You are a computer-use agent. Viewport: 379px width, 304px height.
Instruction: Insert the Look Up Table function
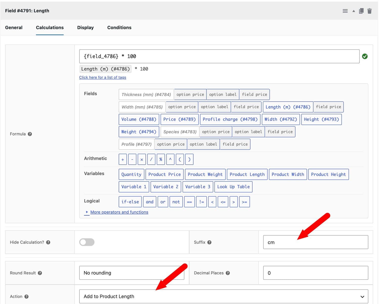pos(234,187)
